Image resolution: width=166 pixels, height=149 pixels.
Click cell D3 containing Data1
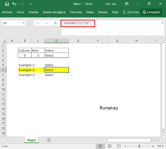[x=57, y=55]
